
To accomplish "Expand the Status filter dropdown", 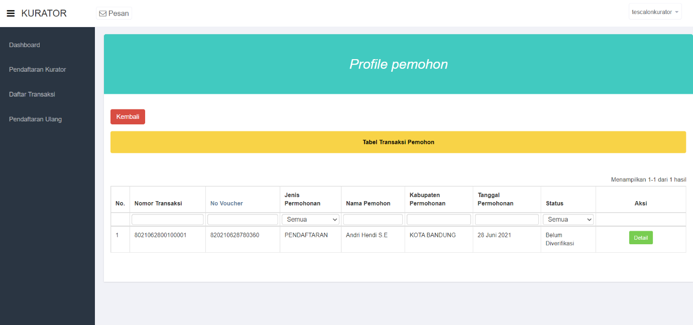I will click(x=568, y=220).
